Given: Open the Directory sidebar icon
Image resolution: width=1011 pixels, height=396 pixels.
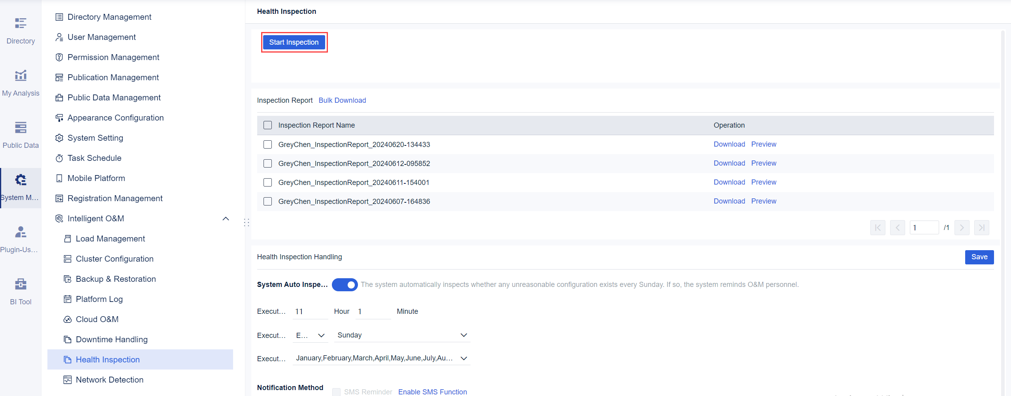Looking at the screenshot, I should [x=21, y=31].
